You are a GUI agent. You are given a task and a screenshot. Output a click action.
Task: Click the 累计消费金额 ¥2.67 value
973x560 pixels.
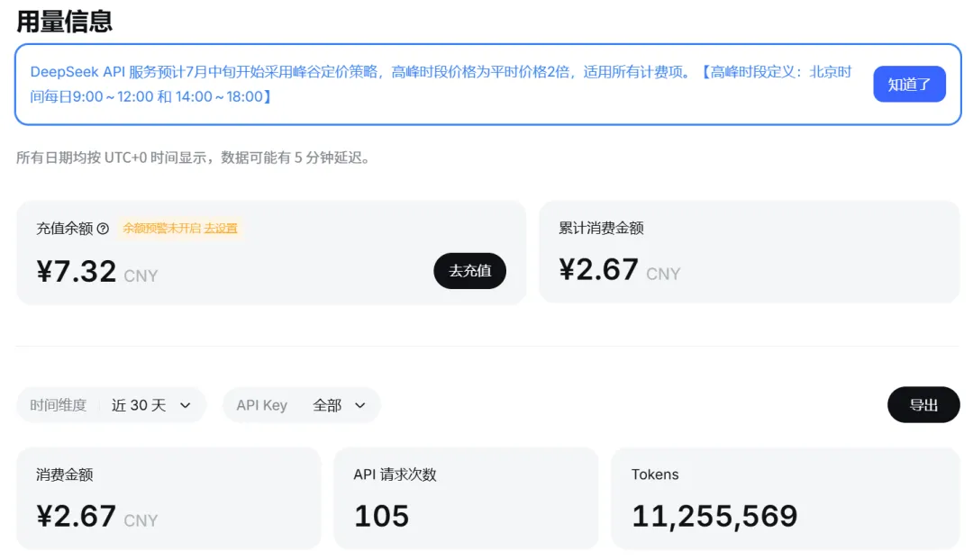599,270
